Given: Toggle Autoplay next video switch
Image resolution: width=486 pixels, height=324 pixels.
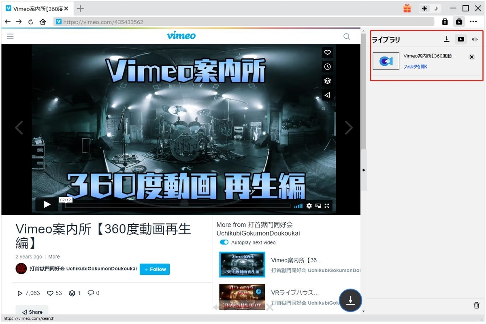Looking at the screenshot, I should pyautogui.click(x=224, y=242).
